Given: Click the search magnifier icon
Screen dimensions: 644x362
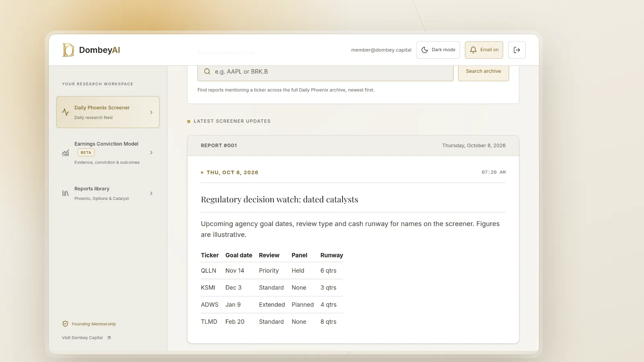Looking at the screenshot, I should (207, 72).
